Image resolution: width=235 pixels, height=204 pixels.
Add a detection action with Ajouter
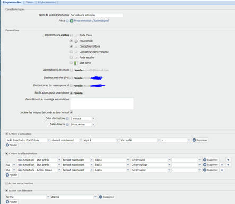(12, 202)
